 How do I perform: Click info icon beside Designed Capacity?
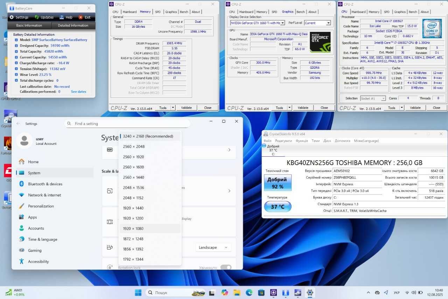(16, 46)
